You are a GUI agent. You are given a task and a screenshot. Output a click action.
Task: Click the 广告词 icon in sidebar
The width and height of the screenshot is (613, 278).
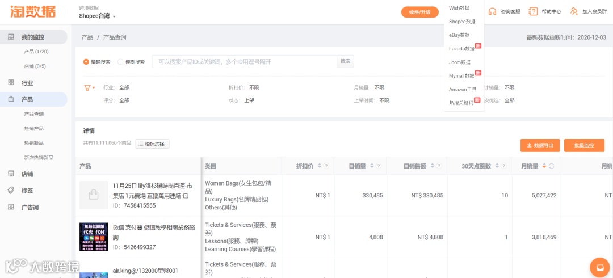pos(11,207)
